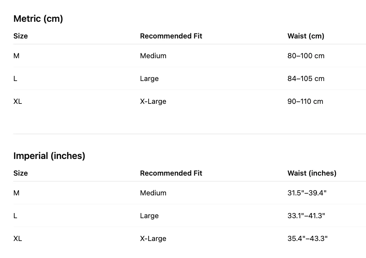Image resolution: width=366 pixels, height=258 pixels.
Task: Click Recommended Fit header in metric table
Action: [x=171, y=36]
